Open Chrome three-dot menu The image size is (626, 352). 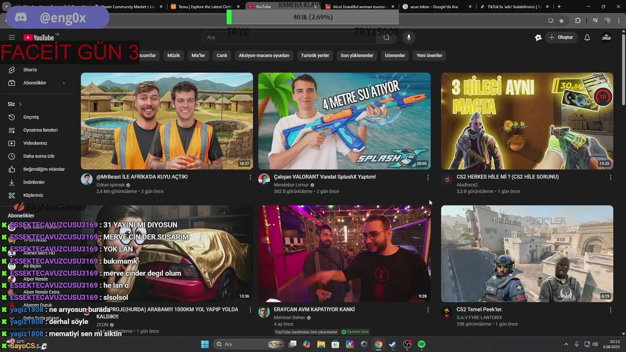click(x=620, y=21)
